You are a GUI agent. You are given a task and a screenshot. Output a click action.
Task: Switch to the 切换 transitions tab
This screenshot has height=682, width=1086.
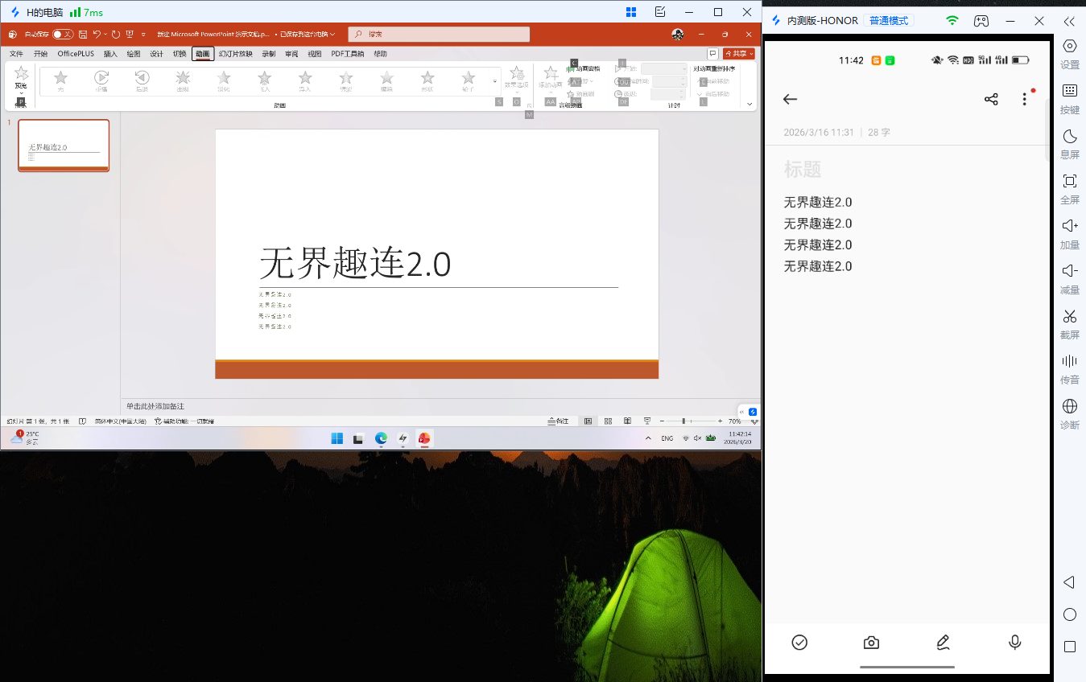coord(181,54)
